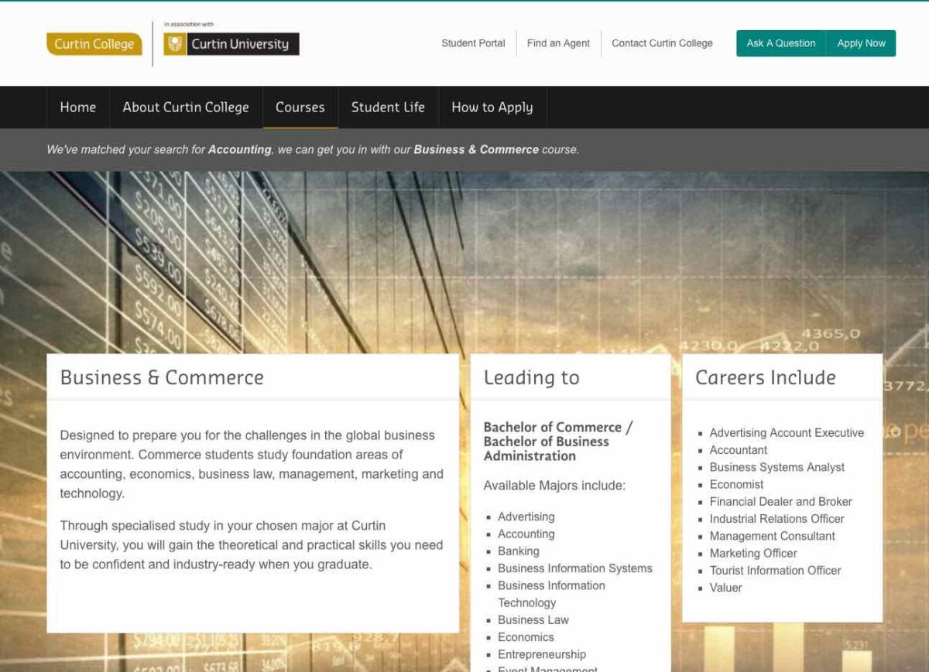Click bold Business & Commerce in search banner

tap(475, 149)
